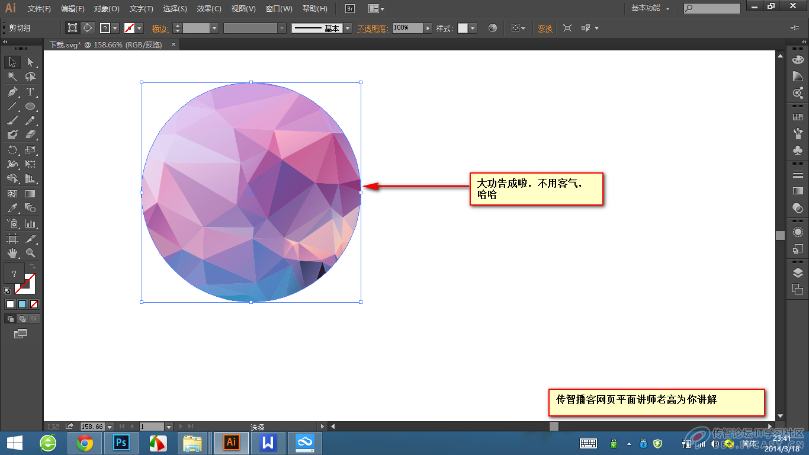Open the 效果(C) menu

click(x=208, y=9)
